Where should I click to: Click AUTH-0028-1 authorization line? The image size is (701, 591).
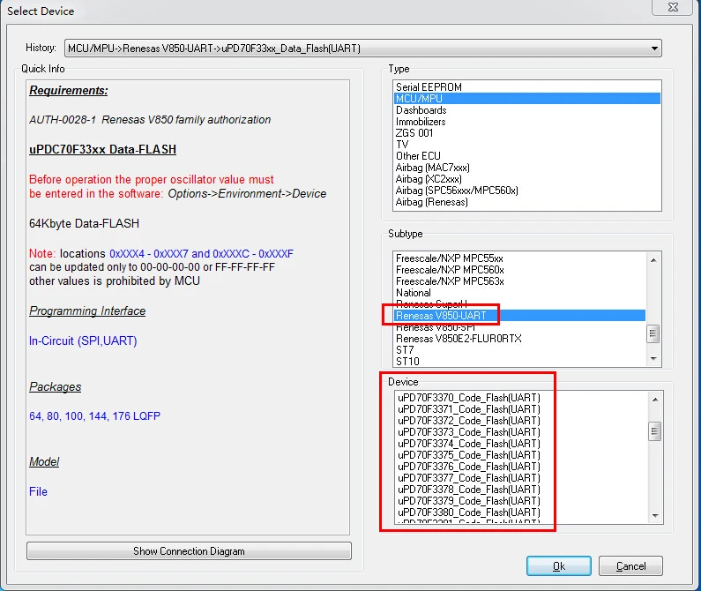[x=150, y=120]
